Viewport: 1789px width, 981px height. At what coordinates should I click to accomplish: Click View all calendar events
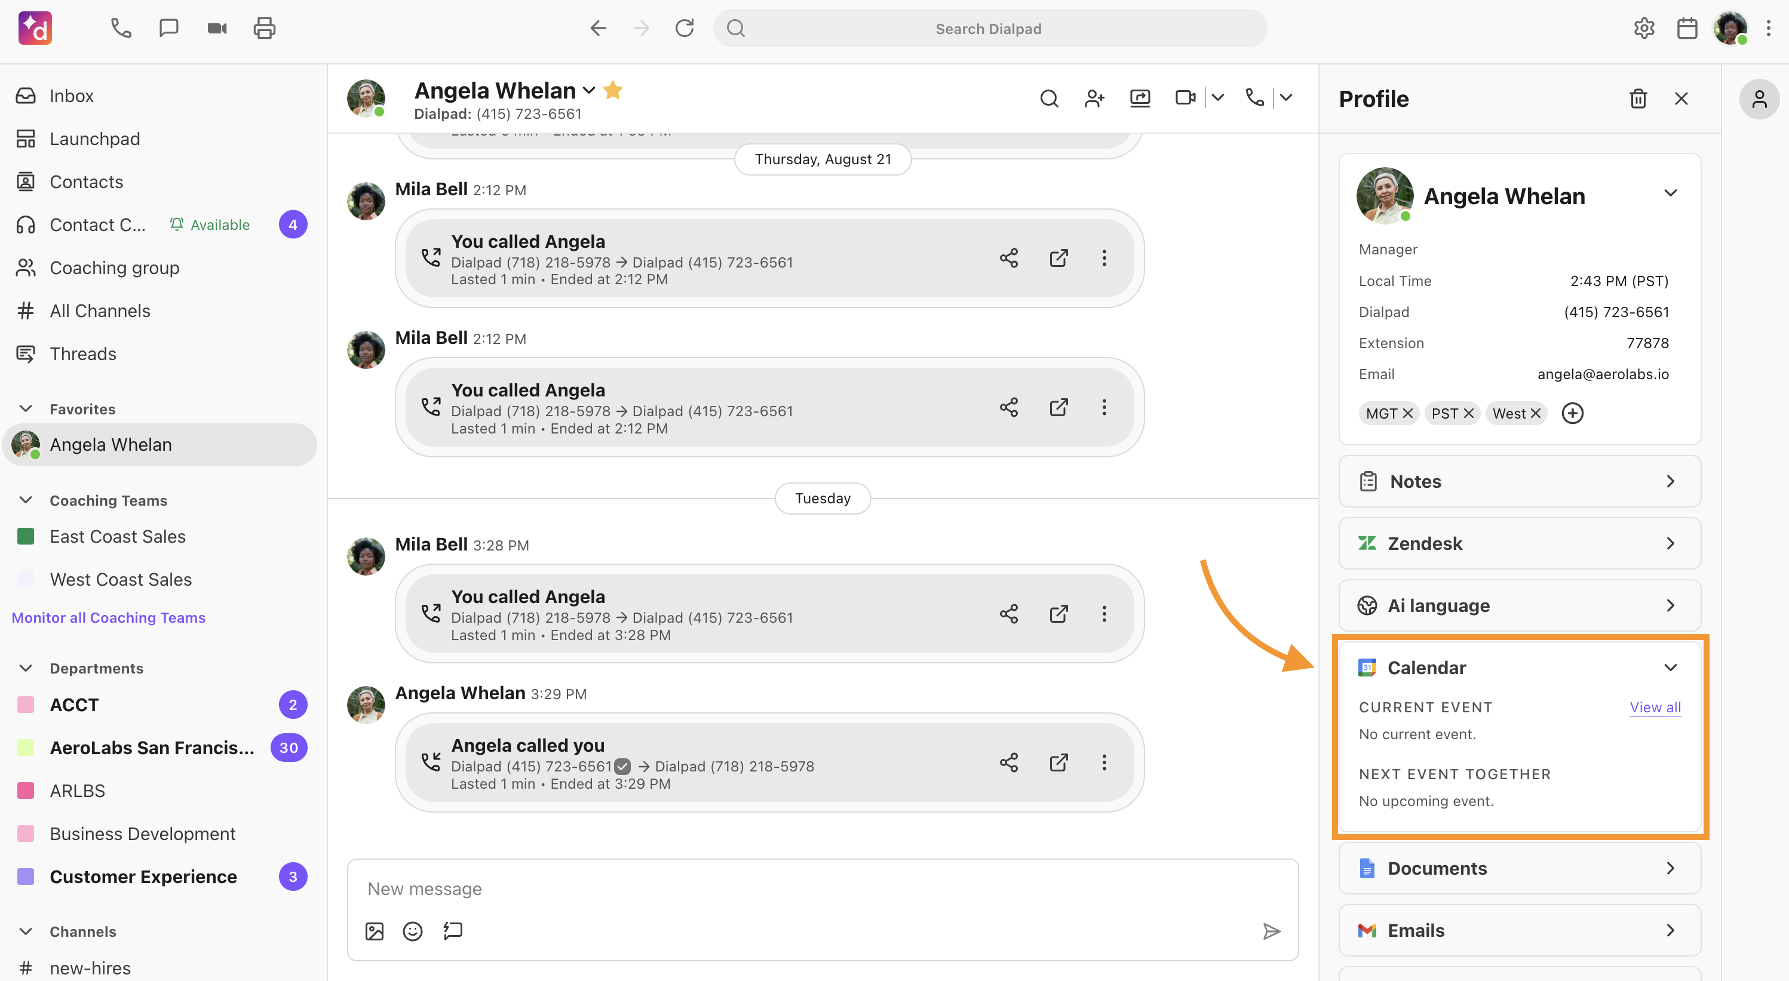pyautogui.click(x=1655, y=708)
